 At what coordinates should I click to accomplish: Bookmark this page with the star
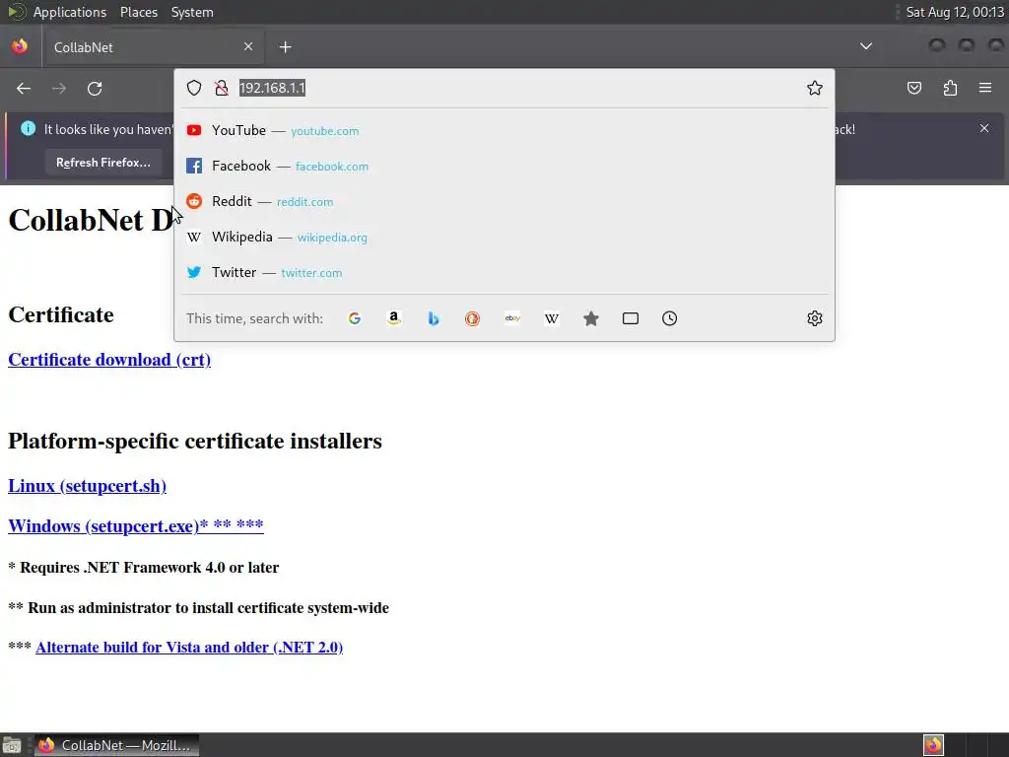pyautogui.click(x=815, y=88)
